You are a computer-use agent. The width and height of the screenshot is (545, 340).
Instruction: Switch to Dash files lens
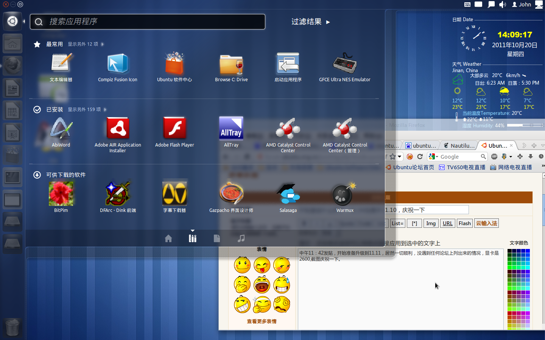click(217, 238)
